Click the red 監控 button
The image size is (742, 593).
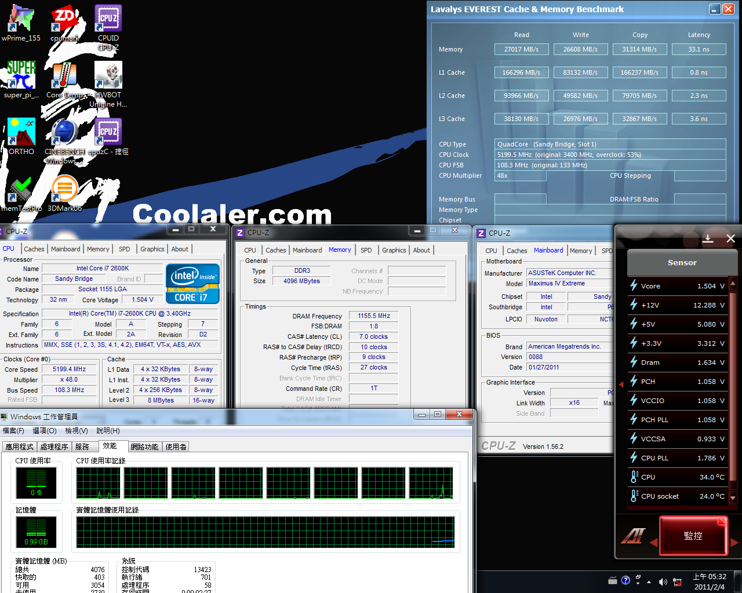click(x=693, y=536)
